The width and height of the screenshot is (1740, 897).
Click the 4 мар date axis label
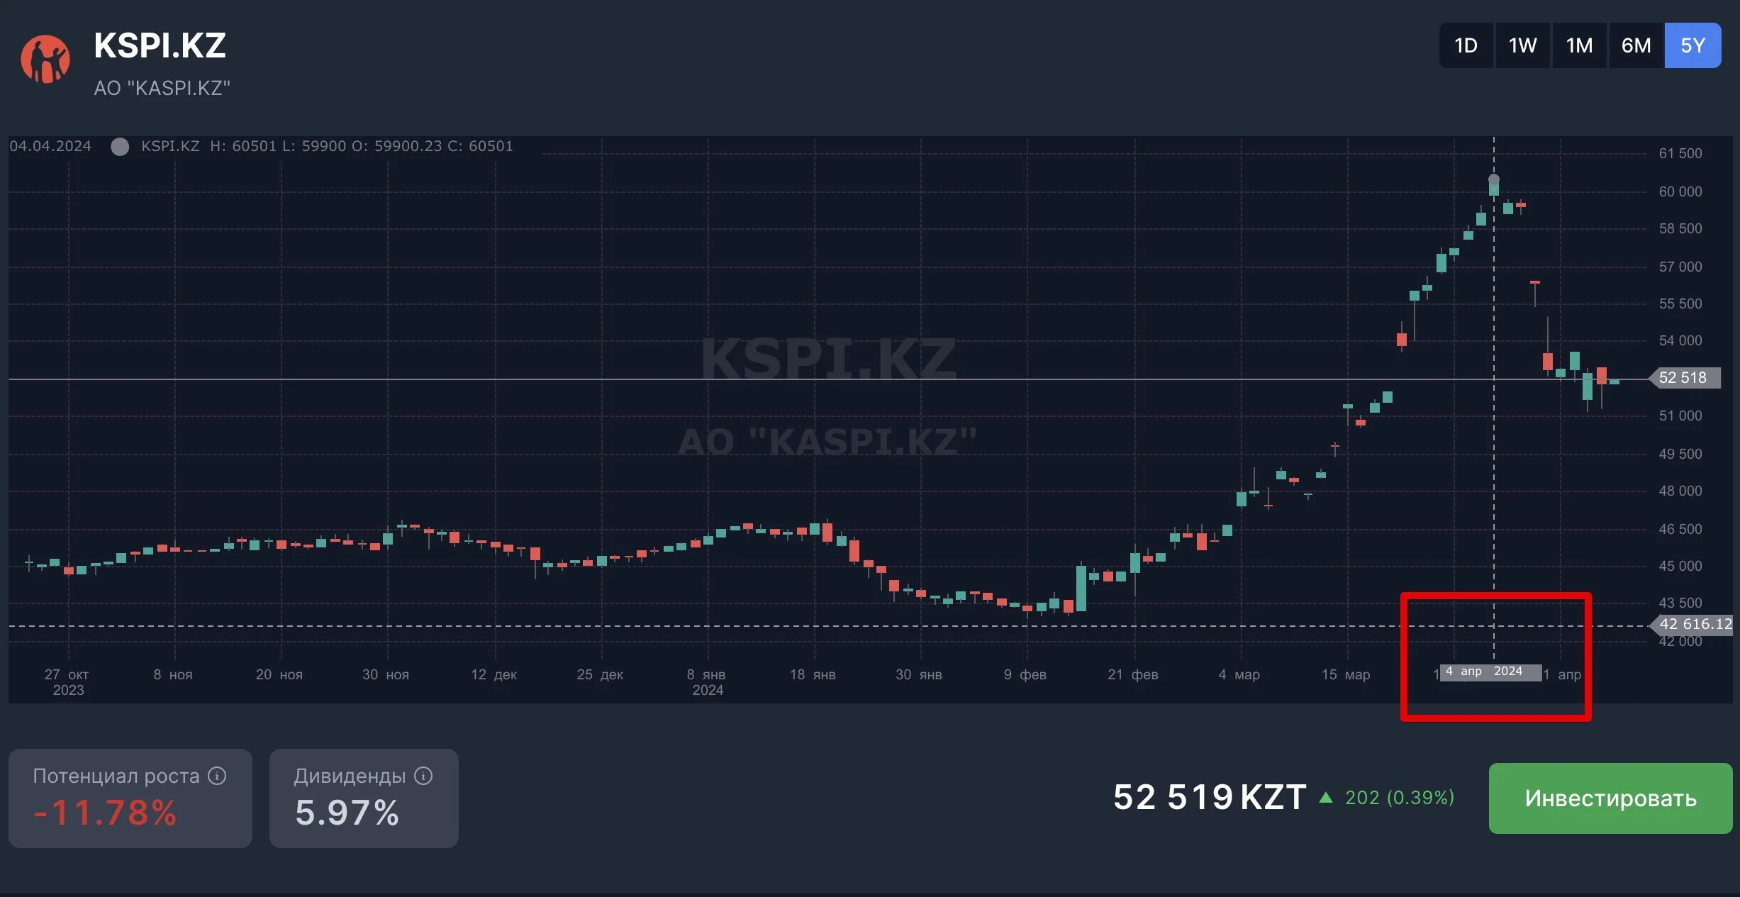click(1239, 674)
